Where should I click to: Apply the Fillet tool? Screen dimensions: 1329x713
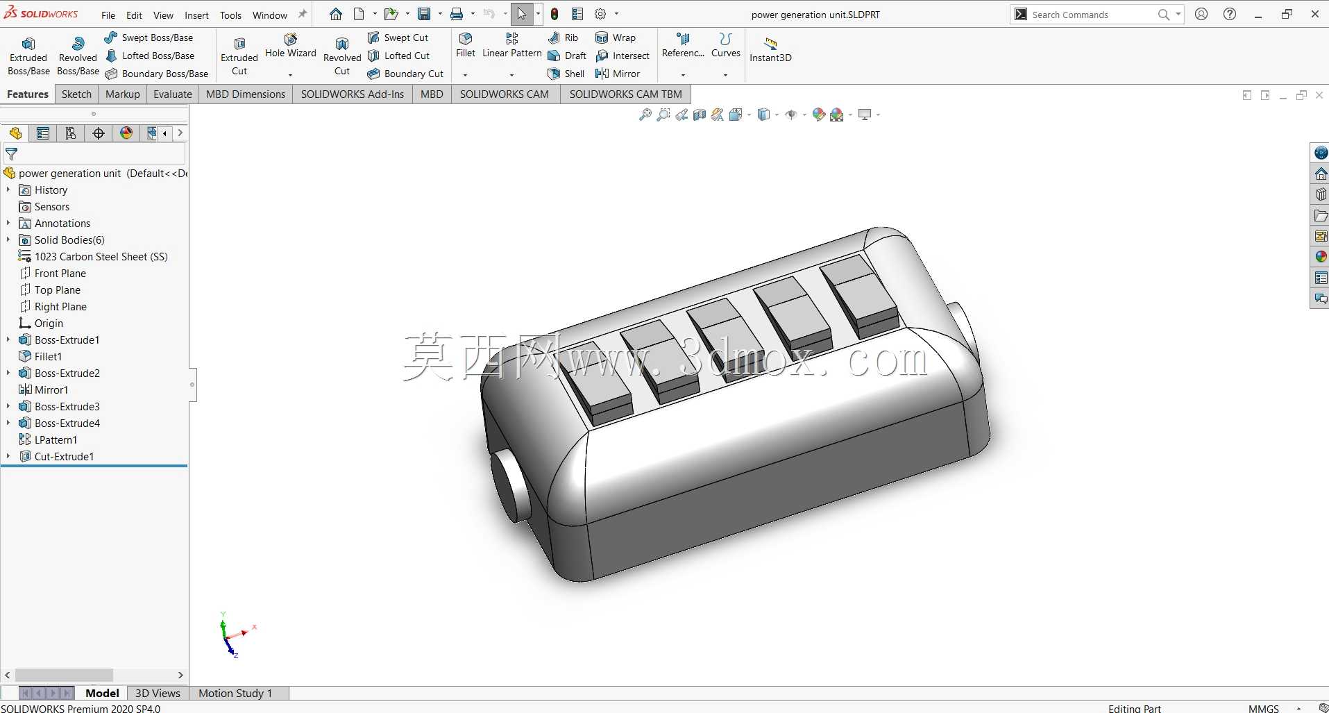(x=466, y=46)
